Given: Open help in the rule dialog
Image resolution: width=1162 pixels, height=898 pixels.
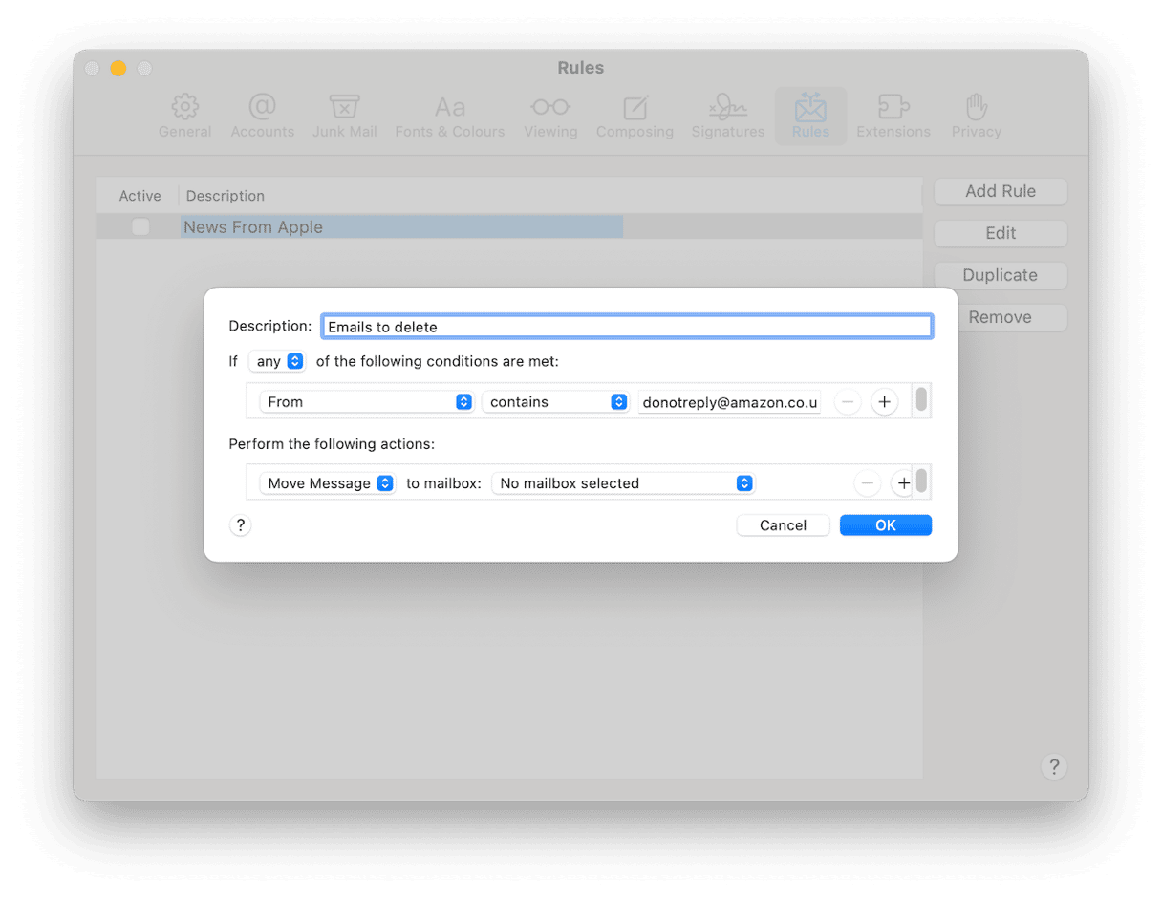Looking at the screenshot, I should (241, 525).
